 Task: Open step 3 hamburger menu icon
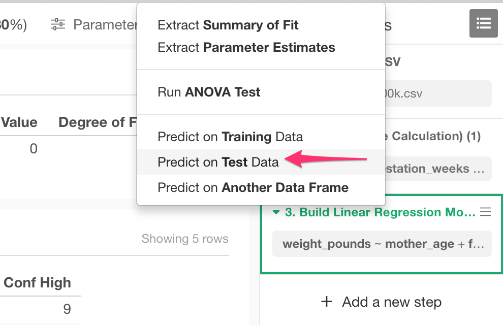(485, 212)
